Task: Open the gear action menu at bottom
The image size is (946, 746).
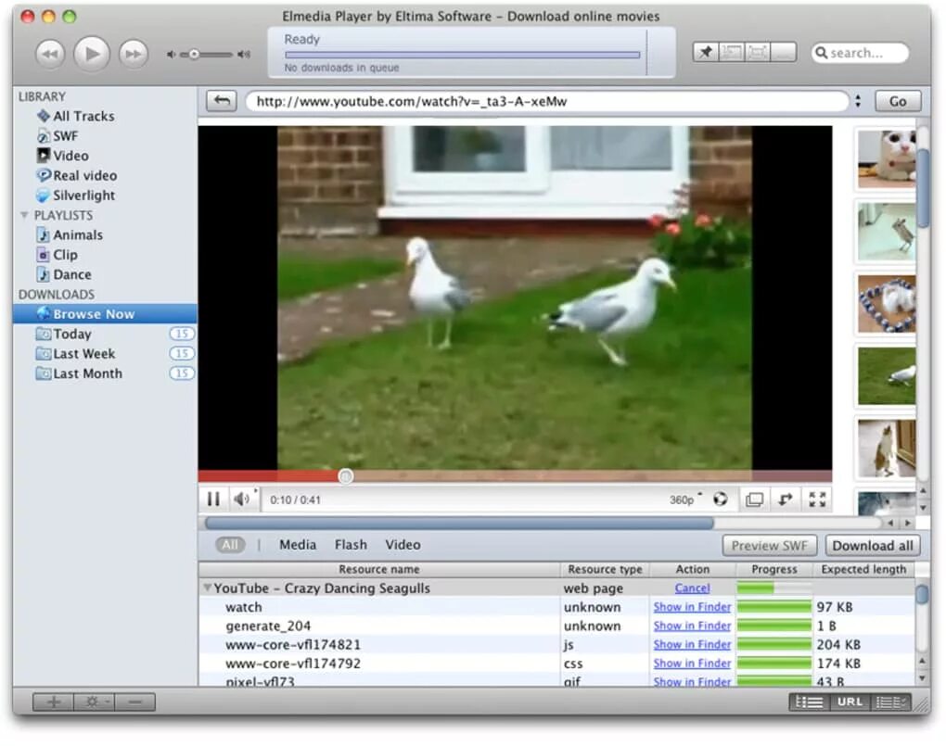Action: pyautogui.click(x=94, y=702)
